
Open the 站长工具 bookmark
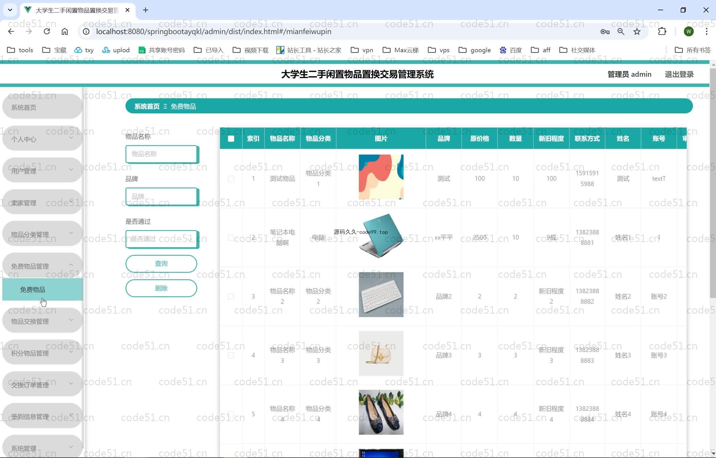309,50
